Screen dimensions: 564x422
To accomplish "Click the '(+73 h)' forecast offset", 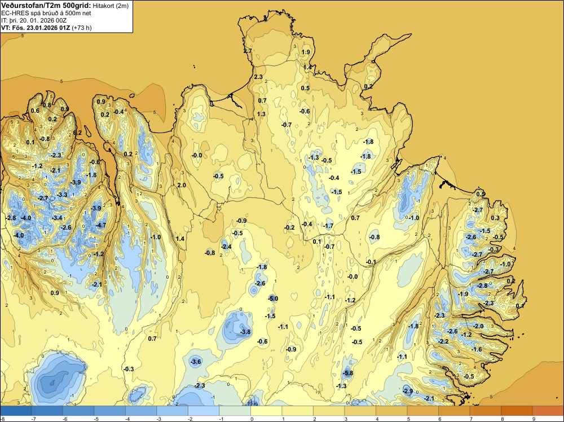I will point(82,28).
